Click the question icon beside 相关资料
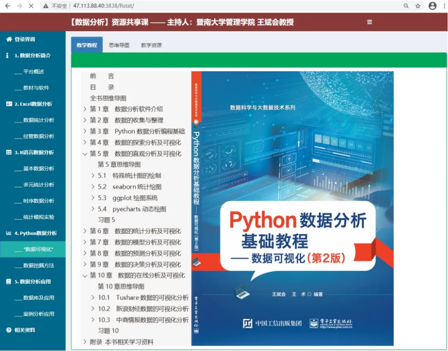 [x=9, y=330]
